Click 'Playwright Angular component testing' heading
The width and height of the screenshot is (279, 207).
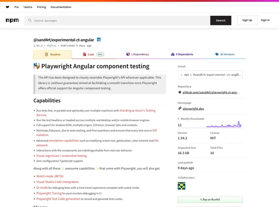[95, 66]
